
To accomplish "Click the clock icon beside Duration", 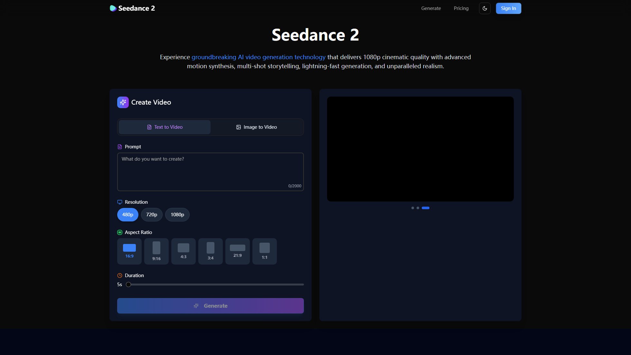I will 119,275.
